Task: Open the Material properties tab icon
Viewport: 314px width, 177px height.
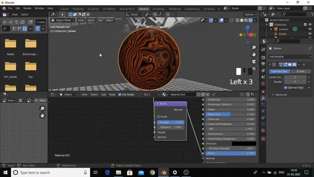Action: (x=263, y=131)
